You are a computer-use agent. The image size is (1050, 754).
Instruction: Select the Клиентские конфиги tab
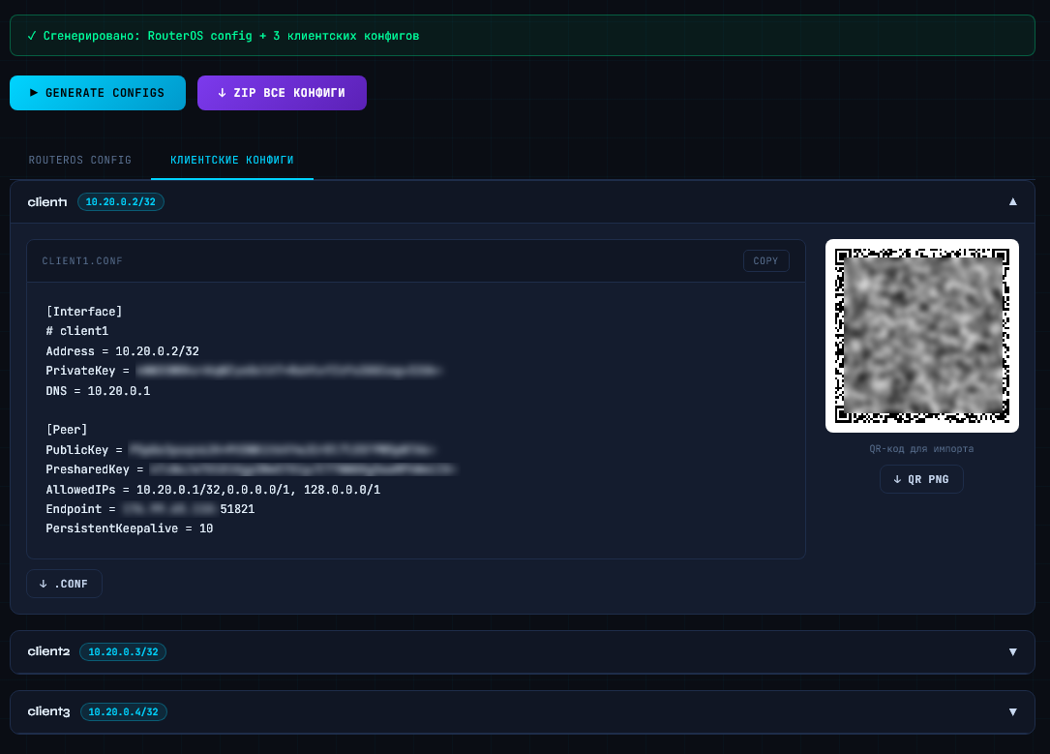click(x=231, y=160)
